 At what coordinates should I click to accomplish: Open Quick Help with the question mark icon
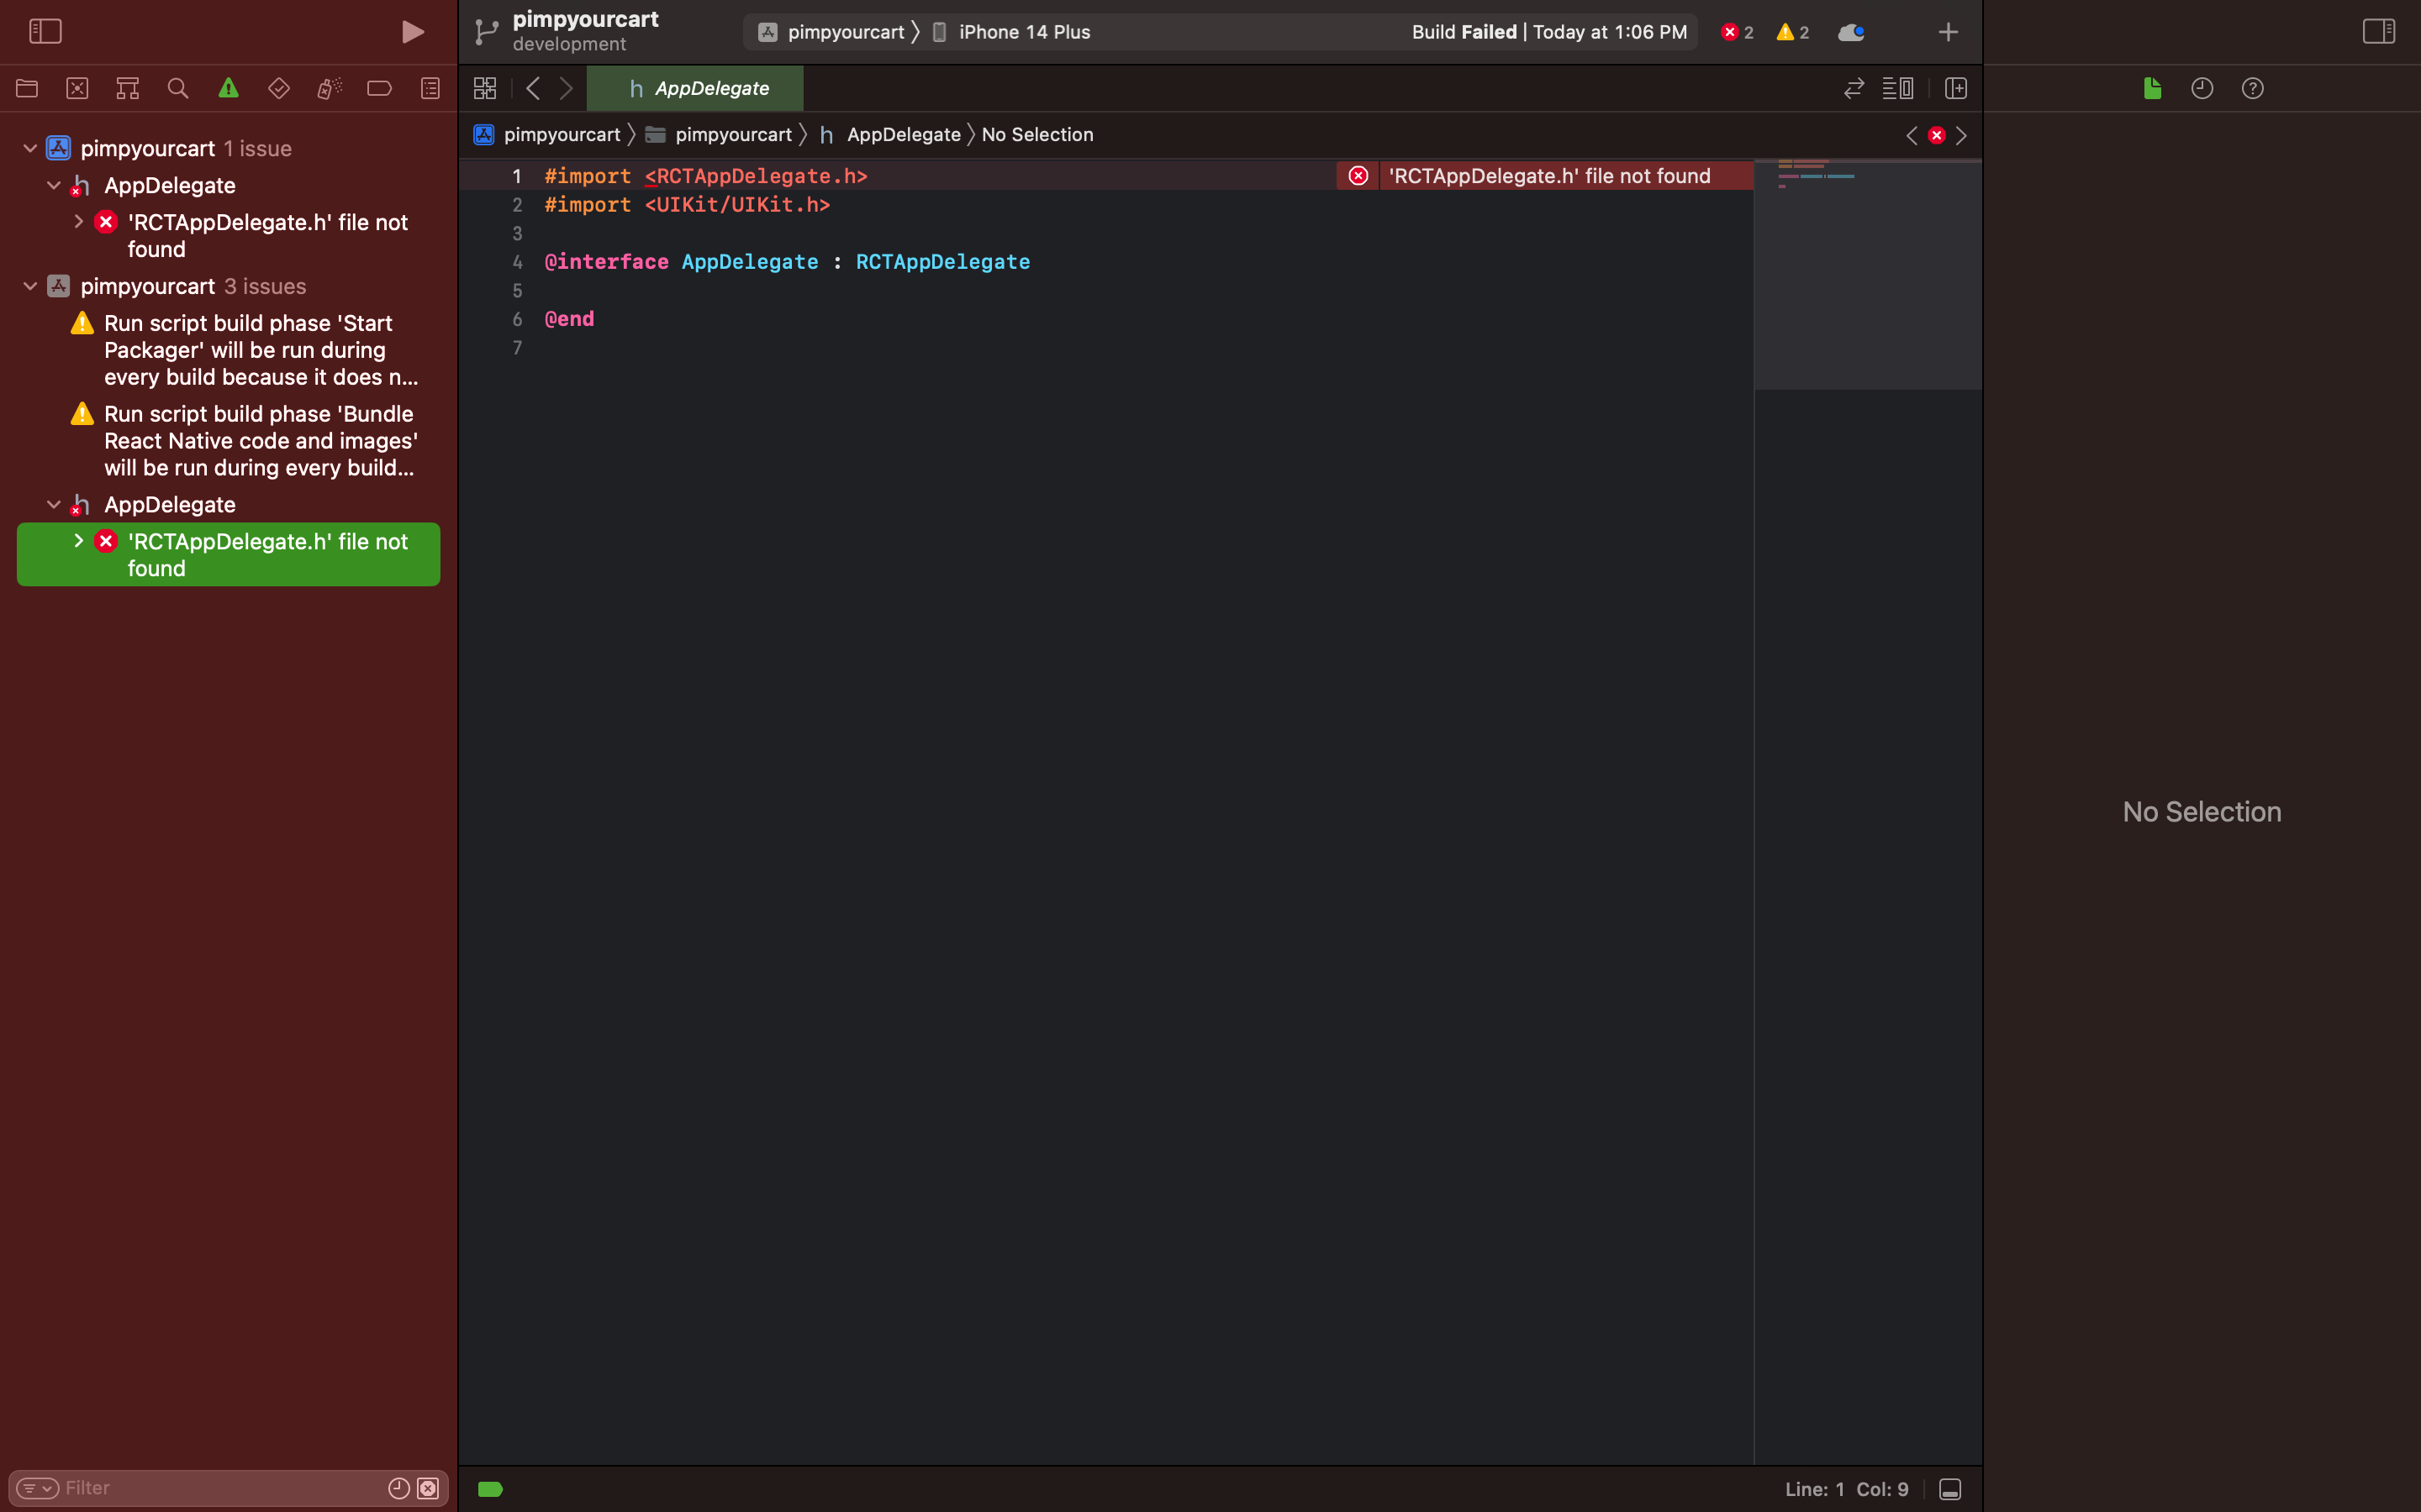tap(2253, 88)
